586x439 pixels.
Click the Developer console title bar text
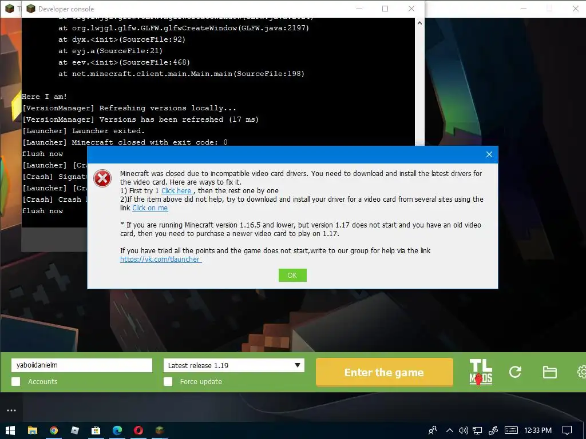tap(66, 9)
